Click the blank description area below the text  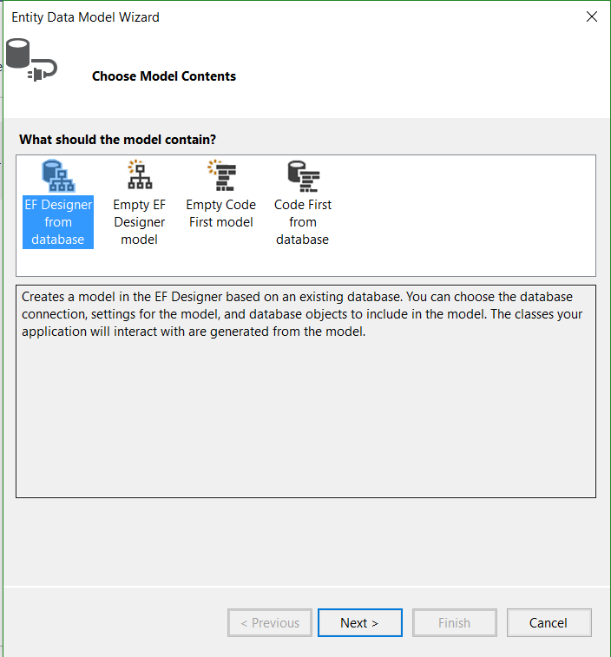(x=305, y=419)
